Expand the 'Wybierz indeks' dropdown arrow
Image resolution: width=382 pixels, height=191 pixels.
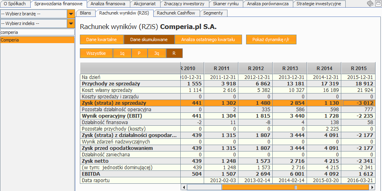[71, 24]
